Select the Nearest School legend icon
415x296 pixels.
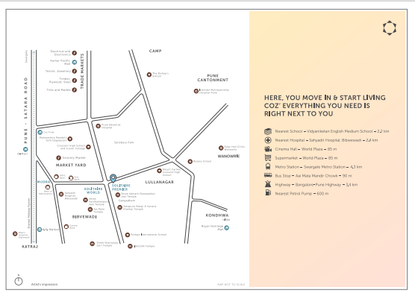click(x=268, y=131)
